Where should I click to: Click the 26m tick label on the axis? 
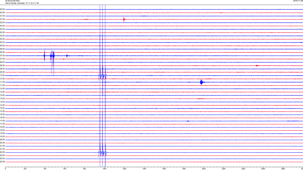[263, 169]
